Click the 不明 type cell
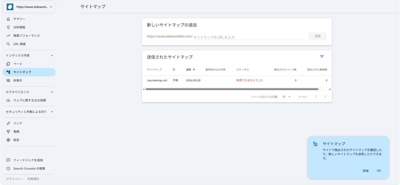400x185 pixels. coord(175,80)
